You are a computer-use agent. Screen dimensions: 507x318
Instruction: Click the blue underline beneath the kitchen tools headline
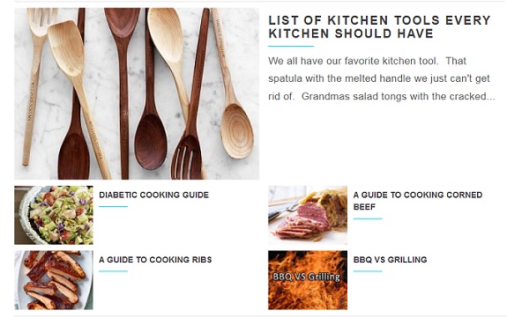point(291,46)
